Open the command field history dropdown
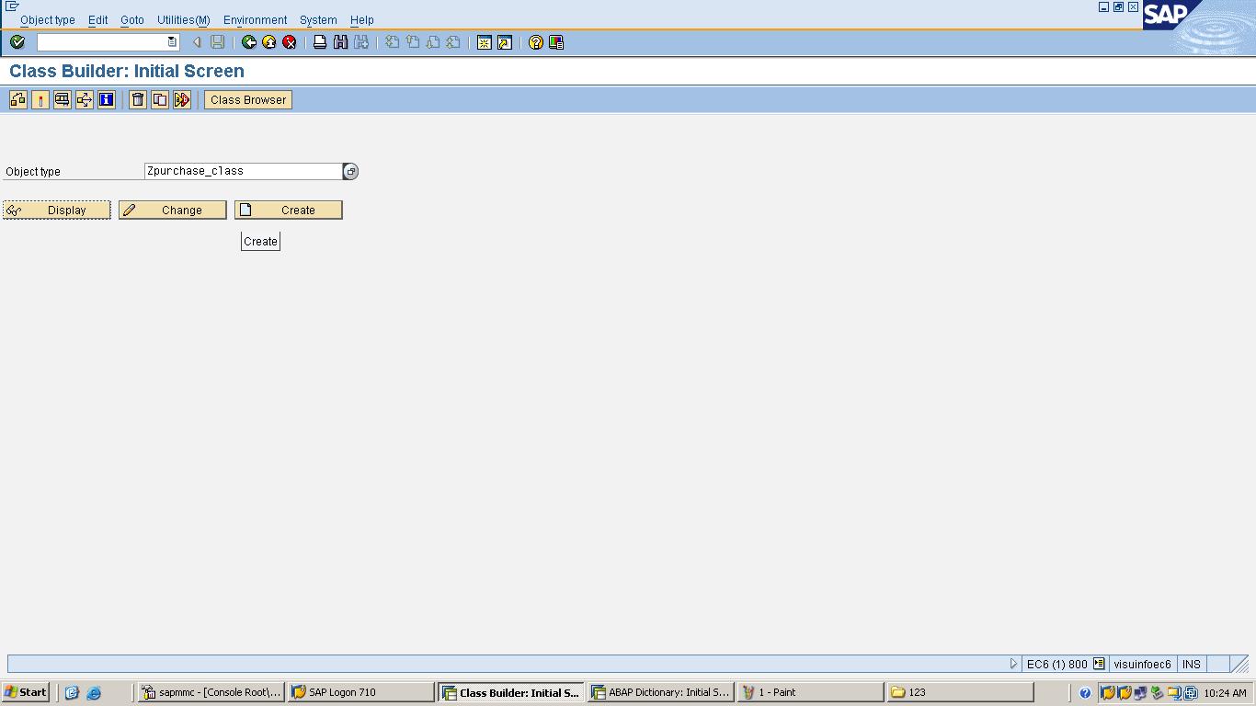This screenshot has height=706, width=1256. click(x=170, y=41)
